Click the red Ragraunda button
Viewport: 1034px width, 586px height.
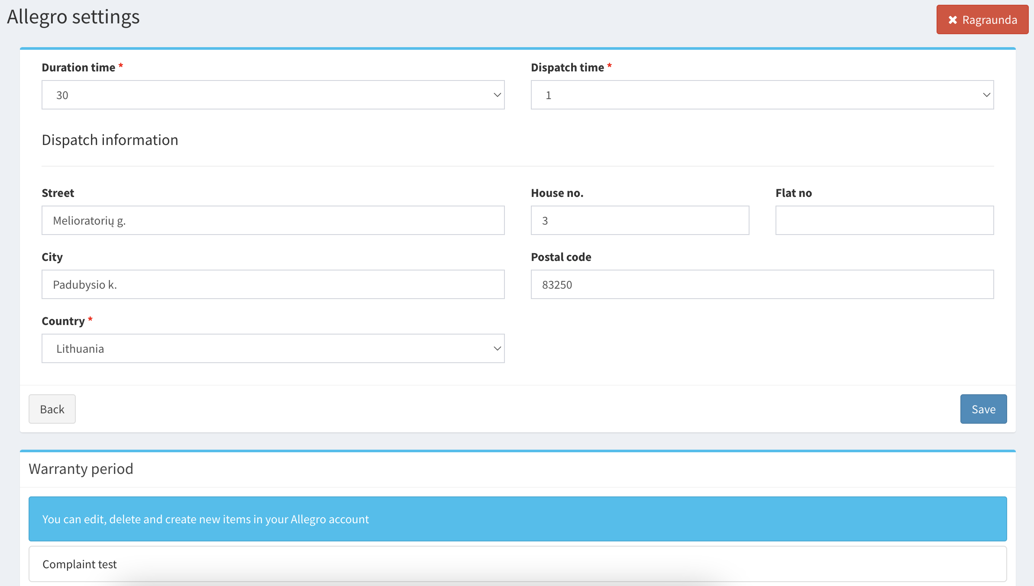pos(982,20)
